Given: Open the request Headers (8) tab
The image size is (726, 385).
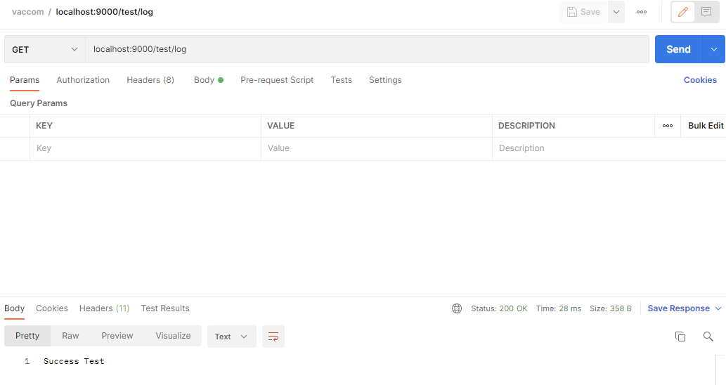Looking at the screenshot, I should click(150, 80).
